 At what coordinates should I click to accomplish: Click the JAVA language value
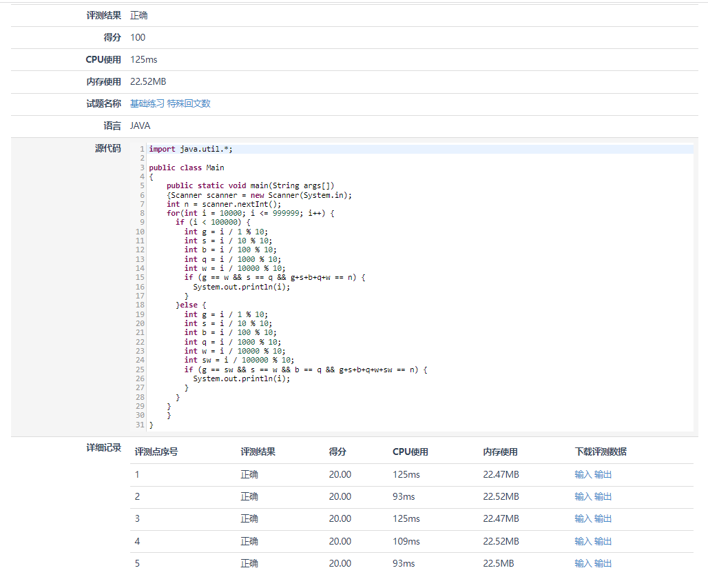coord(140,126)
